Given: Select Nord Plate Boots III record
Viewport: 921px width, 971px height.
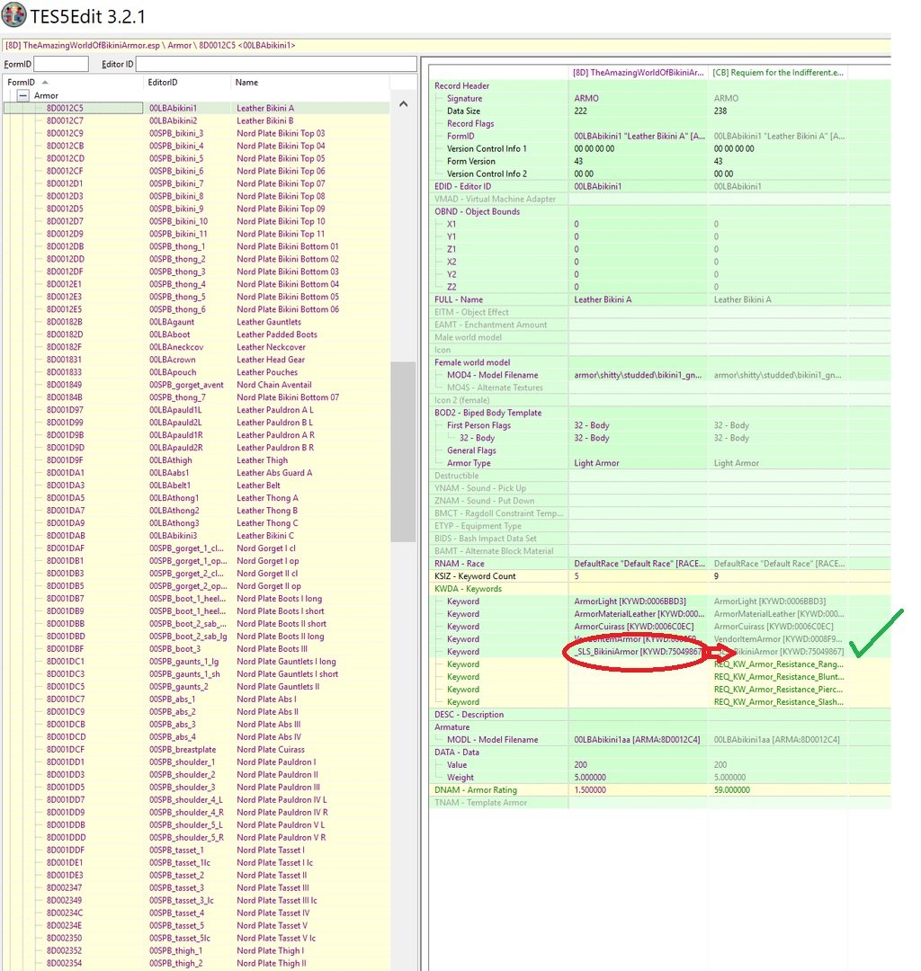Looking at the screenshot, I should (x=196, y=649).
